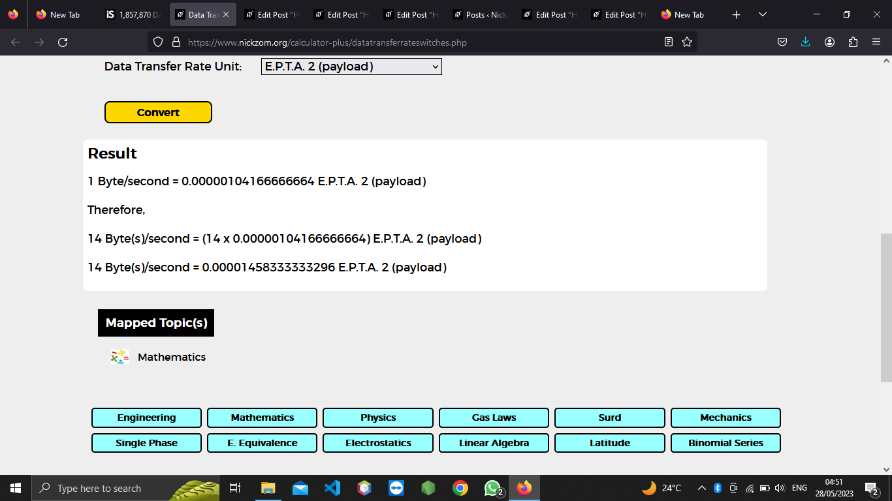
Task: Close the Data Transfer tab
Action: pos(226,14)
